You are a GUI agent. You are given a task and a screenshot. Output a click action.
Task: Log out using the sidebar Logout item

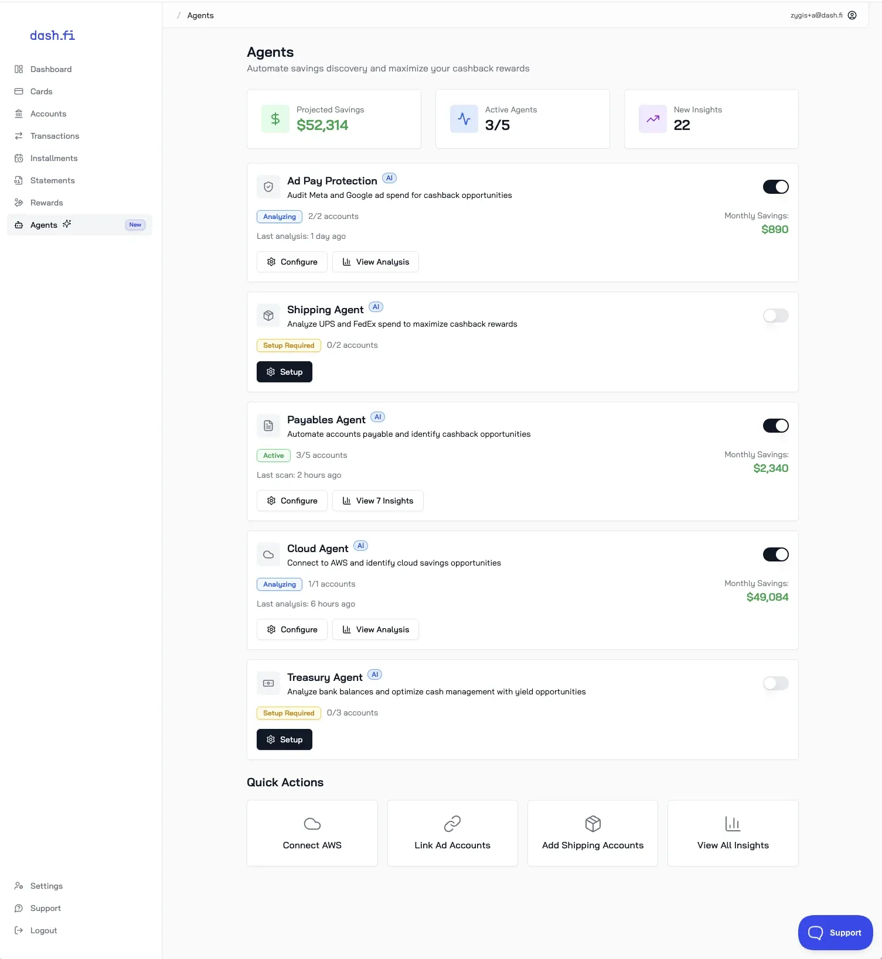(x=80, y=930)
